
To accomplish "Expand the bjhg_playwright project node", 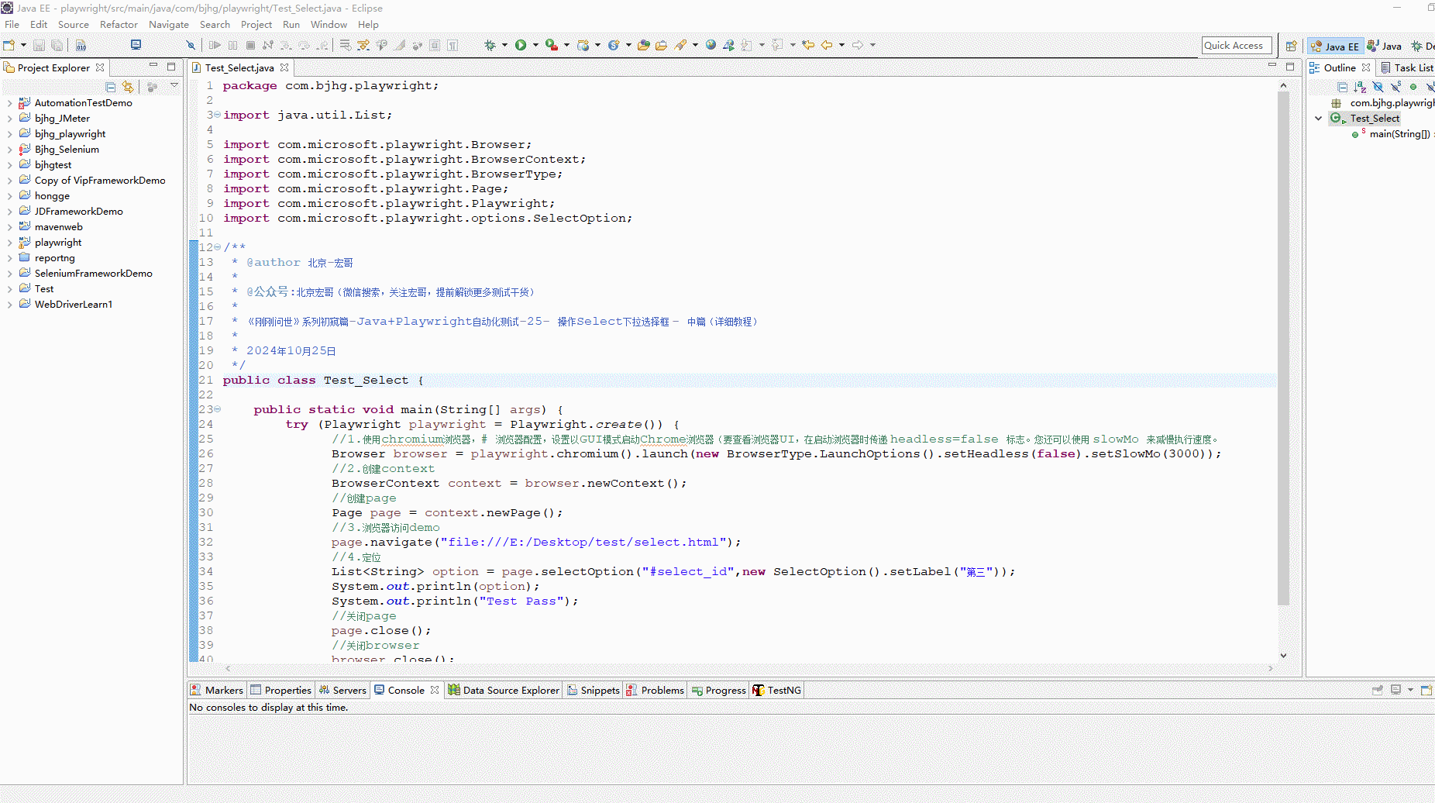I will point(9,134).
